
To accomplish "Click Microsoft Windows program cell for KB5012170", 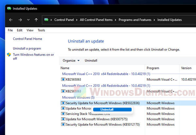I will [160, 125].
